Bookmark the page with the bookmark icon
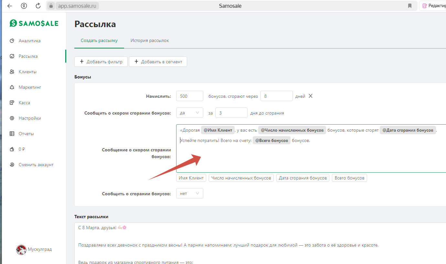The width and height of the screenshot is (446, 264). 410,6
